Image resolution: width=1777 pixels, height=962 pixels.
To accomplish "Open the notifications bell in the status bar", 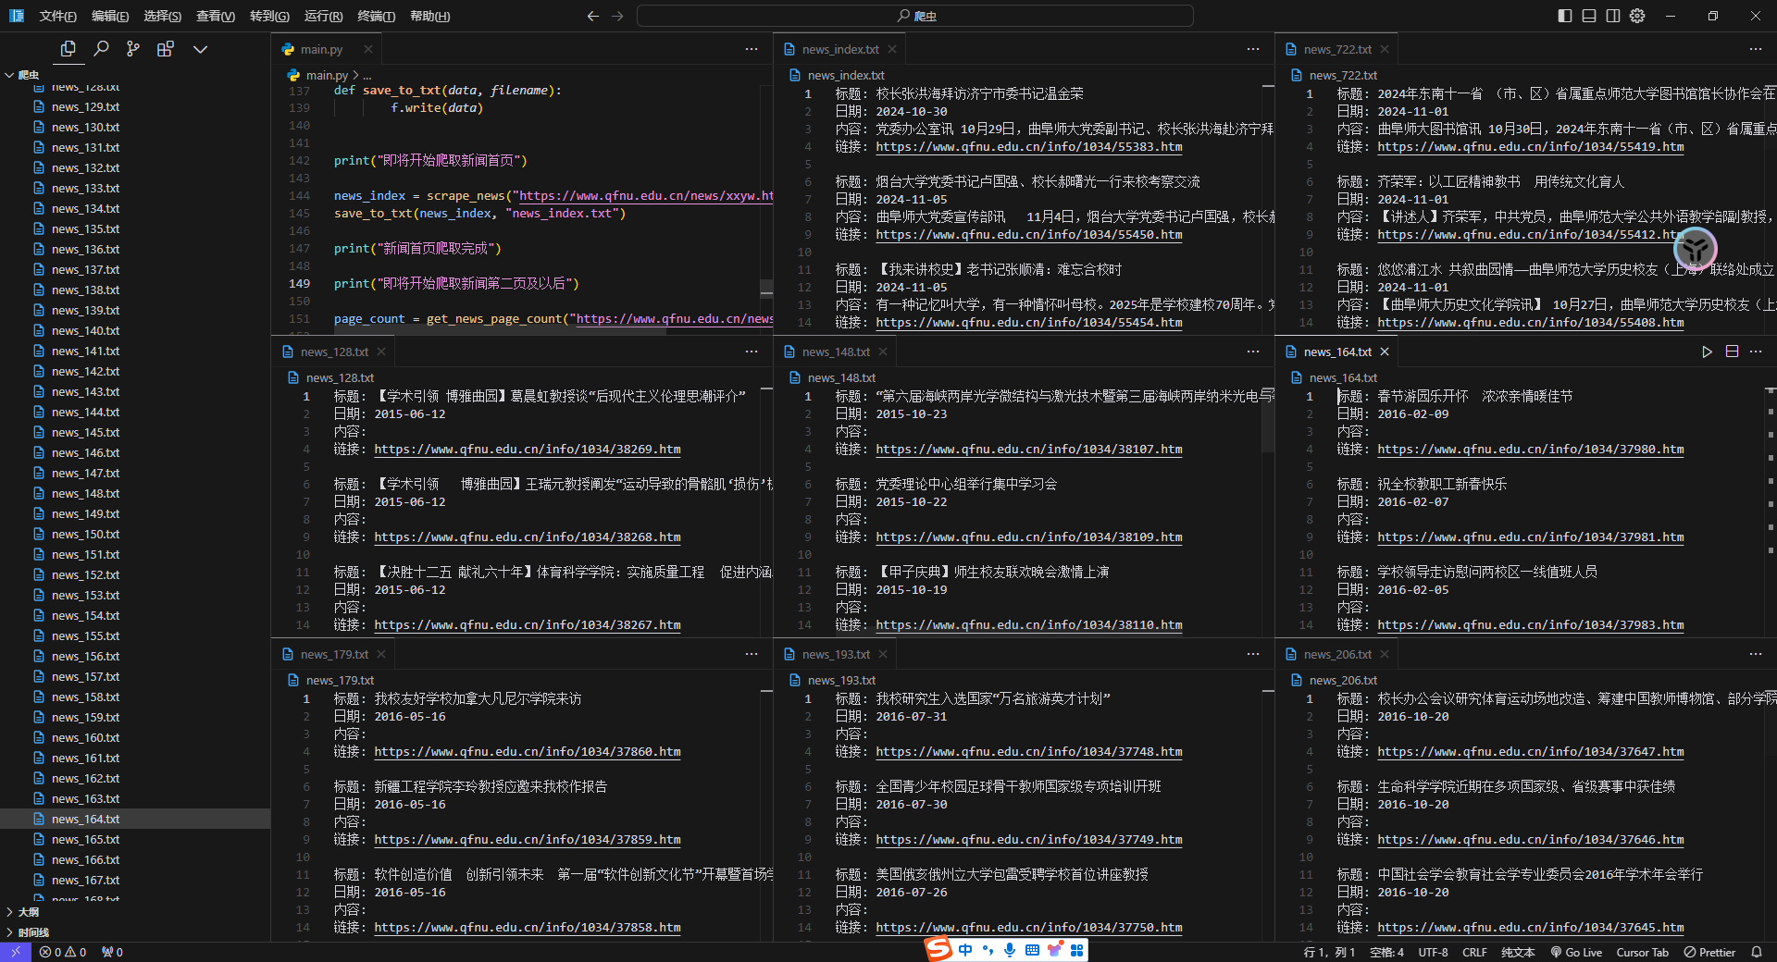I will coord(1757,952).
